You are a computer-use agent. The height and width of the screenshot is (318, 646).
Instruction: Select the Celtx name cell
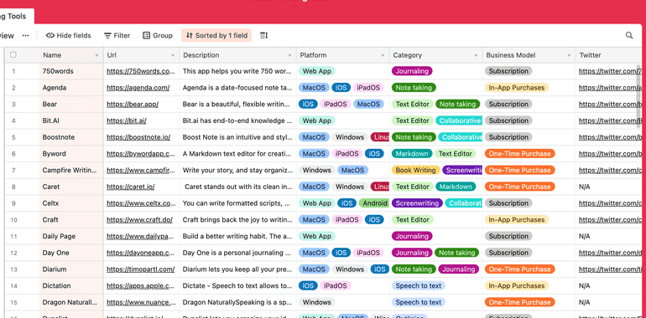tap(71, 203)
